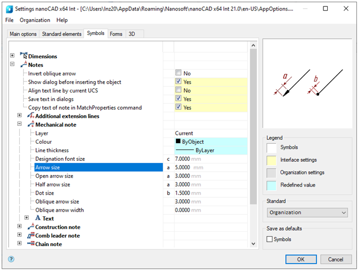The image size is (360, 270).
Task: Expand the Dimensions tree node
Action: point(12,56)
